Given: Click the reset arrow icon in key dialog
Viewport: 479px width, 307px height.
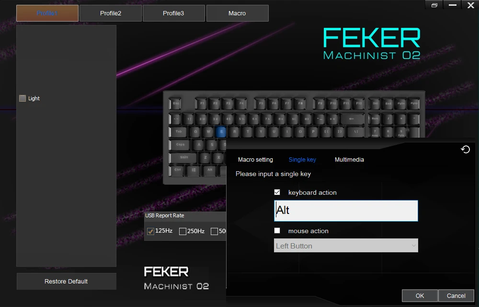Looking at the screenshot, I should point(465,149).
